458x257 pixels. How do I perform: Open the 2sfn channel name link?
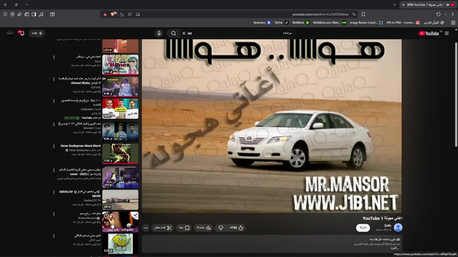click(x=388, y=226)
